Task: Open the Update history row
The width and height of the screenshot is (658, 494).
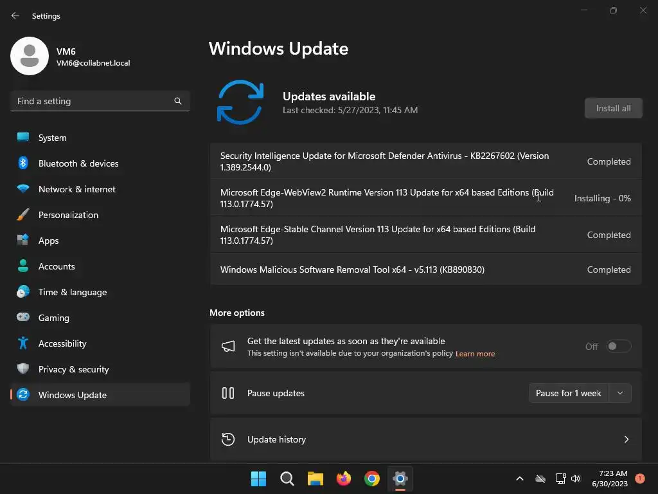Action: (425, 439)
